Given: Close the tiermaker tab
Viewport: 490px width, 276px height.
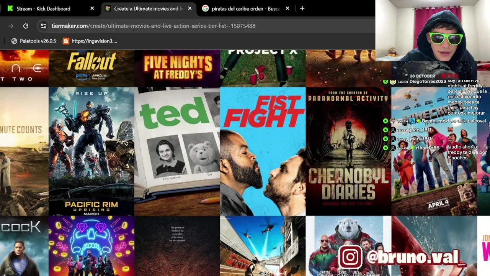Looking at the screenshot, I should click(189, 8).
